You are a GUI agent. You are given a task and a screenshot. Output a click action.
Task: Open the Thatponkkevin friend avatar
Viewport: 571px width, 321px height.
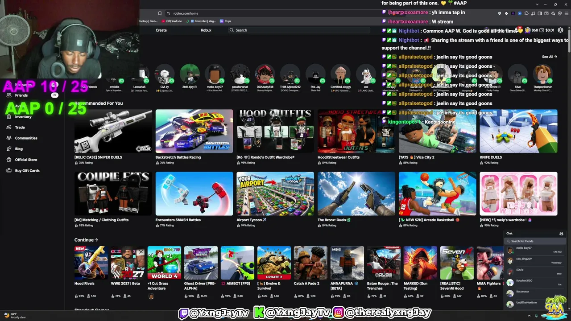point(542,74)
